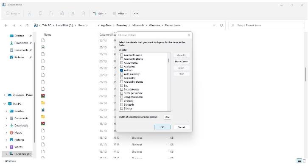The height and width of the screenshot is (168, 308).
Task: Open the View dropdown menu
Action: pos(120,14)
